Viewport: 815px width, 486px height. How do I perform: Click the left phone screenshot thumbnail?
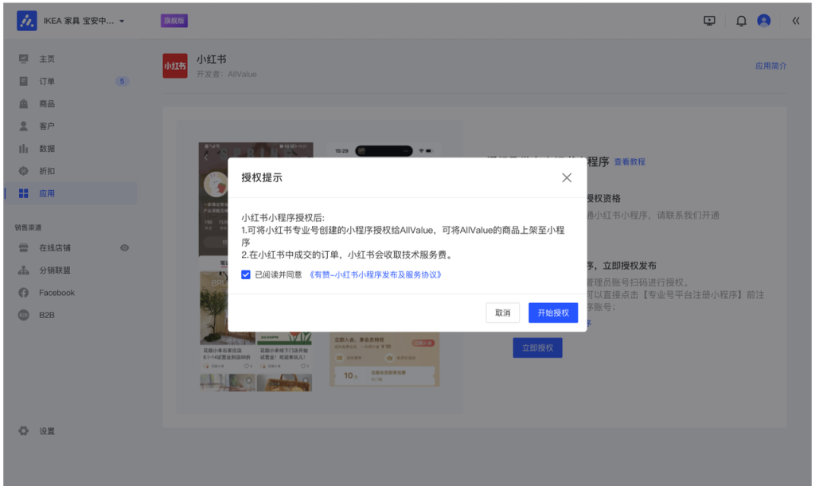tap(213, 267)
